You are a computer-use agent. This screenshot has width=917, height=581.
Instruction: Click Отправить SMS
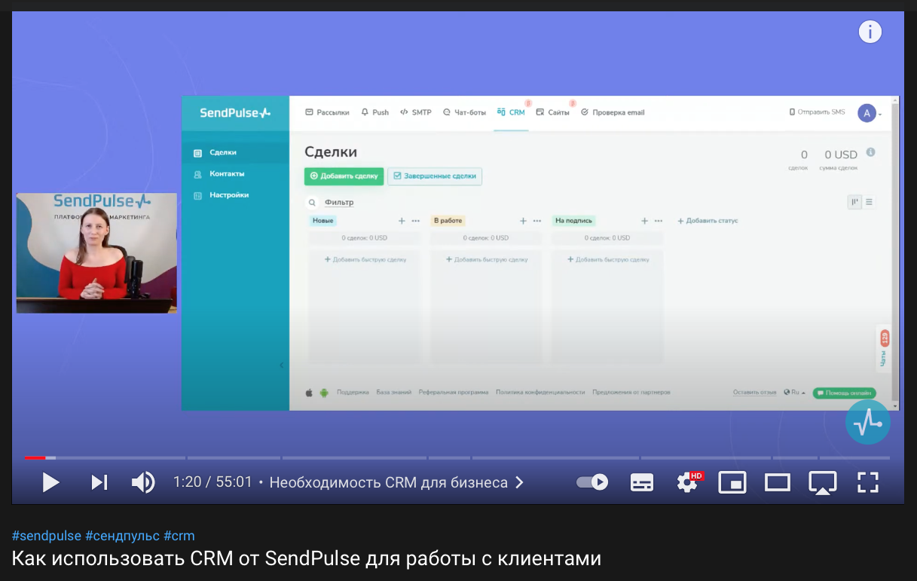click(817, 112)
